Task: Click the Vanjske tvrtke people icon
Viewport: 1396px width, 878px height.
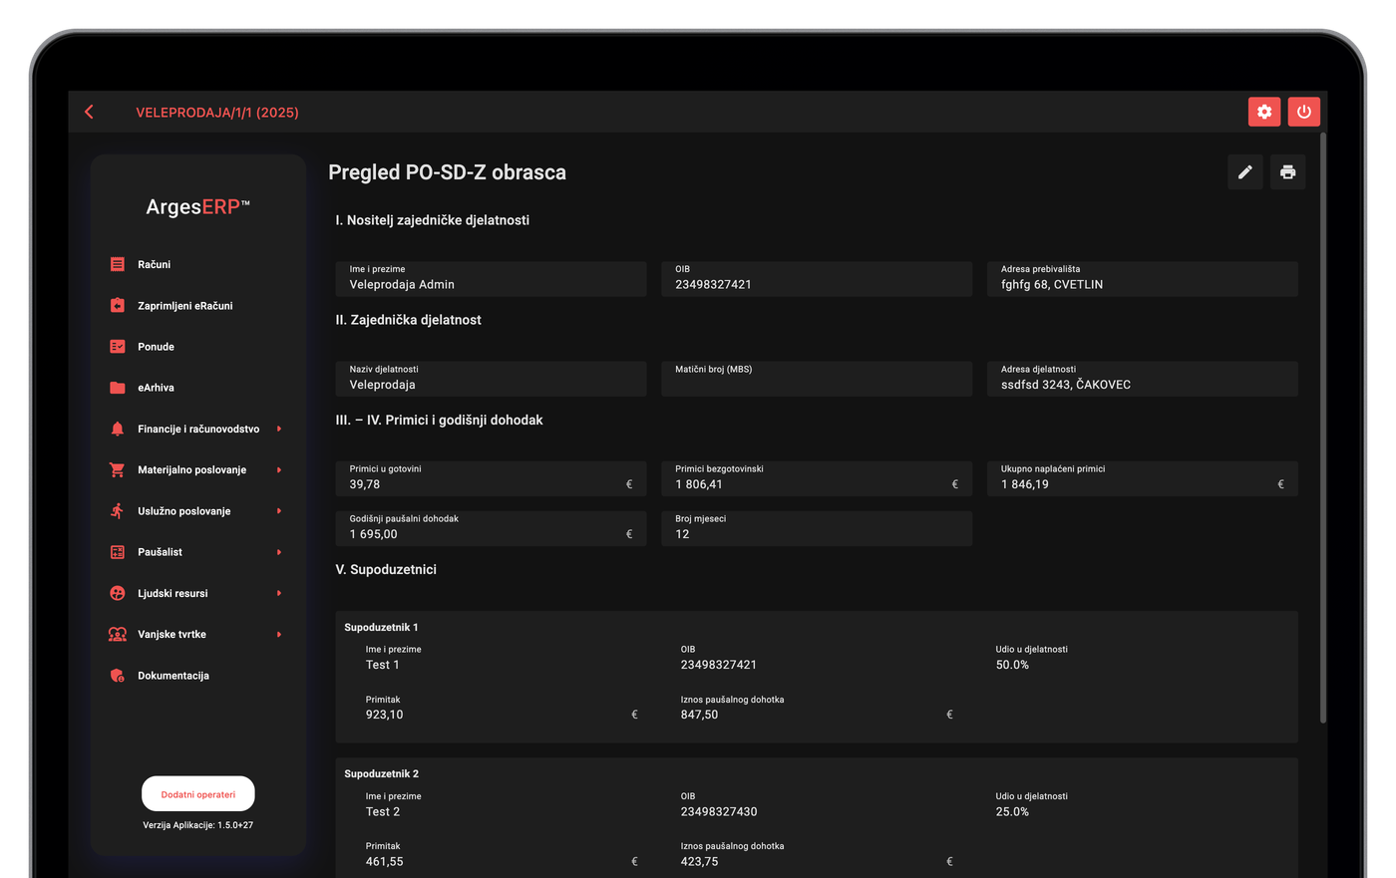Action: 118,634
